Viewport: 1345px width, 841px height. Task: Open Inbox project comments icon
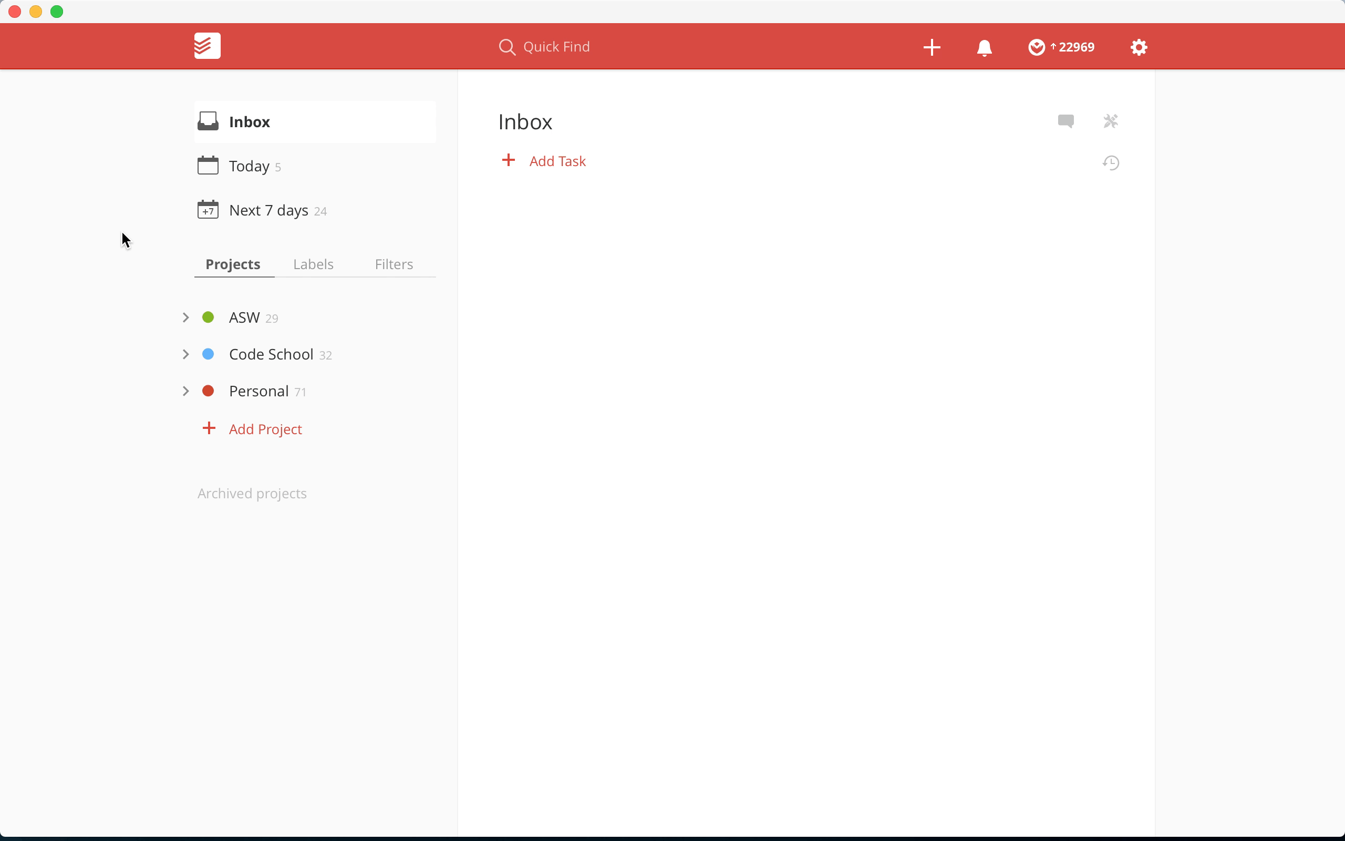[x=1065, y=121]
